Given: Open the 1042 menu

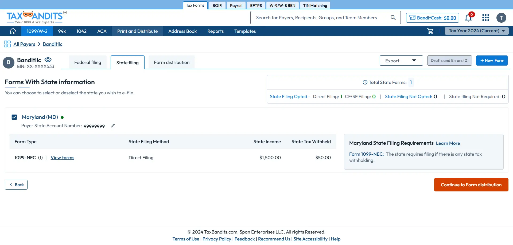Looking at the screenshot, I should tap(81, 31).
